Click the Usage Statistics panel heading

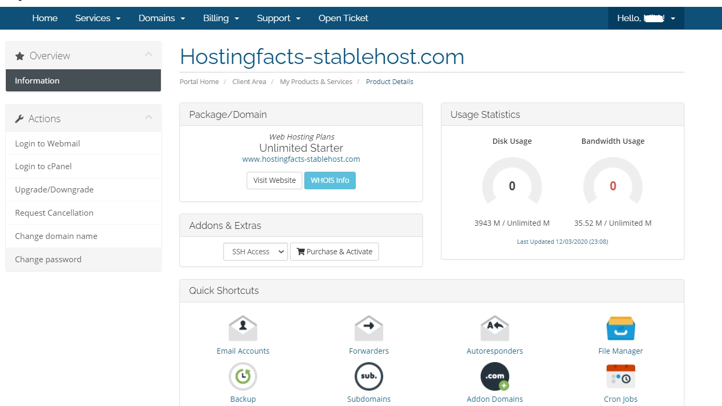(485, 115)
